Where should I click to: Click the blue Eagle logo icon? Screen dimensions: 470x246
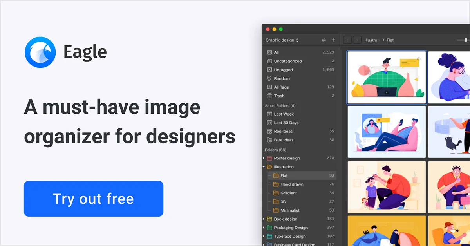tap(40, 52)
